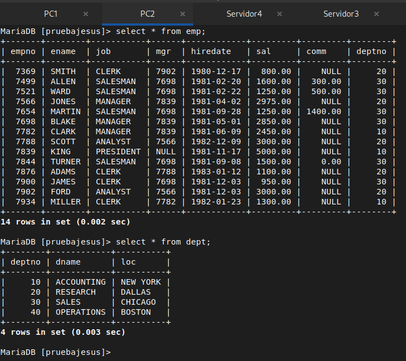The height and width of the screenshot is (361, 406).
Task: Click '4 rows in set (0.003 sec)' line
Action: coord(63,332)
